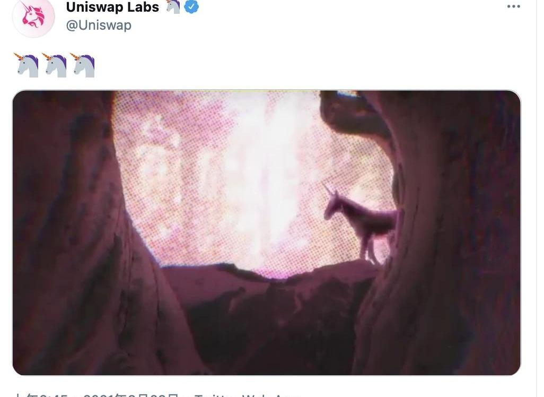544x397 pixels.
Task: Open the three-dot more options menu
Action: point(513,6)
